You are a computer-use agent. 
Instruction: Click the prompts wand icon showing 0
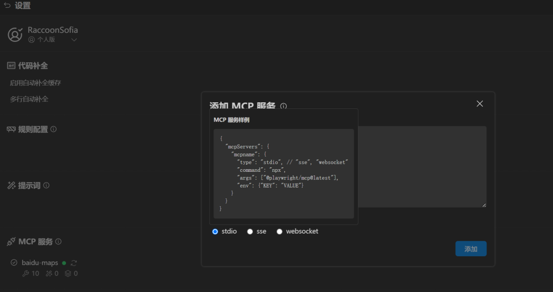pos(49,273)
